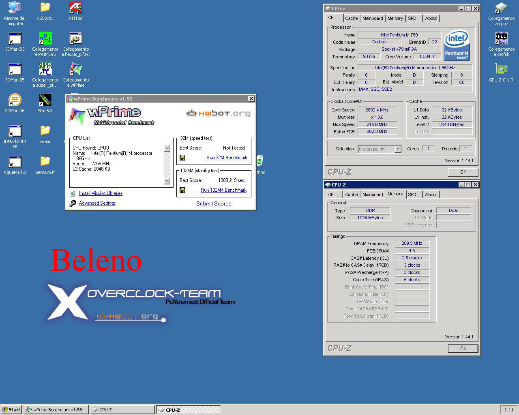Click the Core Voltage 1.584 V value
519x415 pixels.
pyautogui.click(x=427, y=57)
